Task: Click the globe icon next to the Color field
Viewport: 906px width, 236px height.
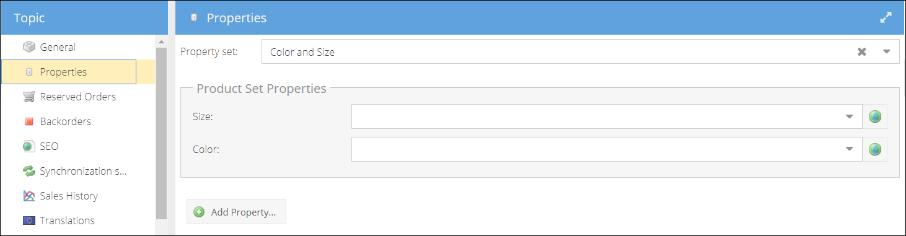Action: tap(875, 149)
